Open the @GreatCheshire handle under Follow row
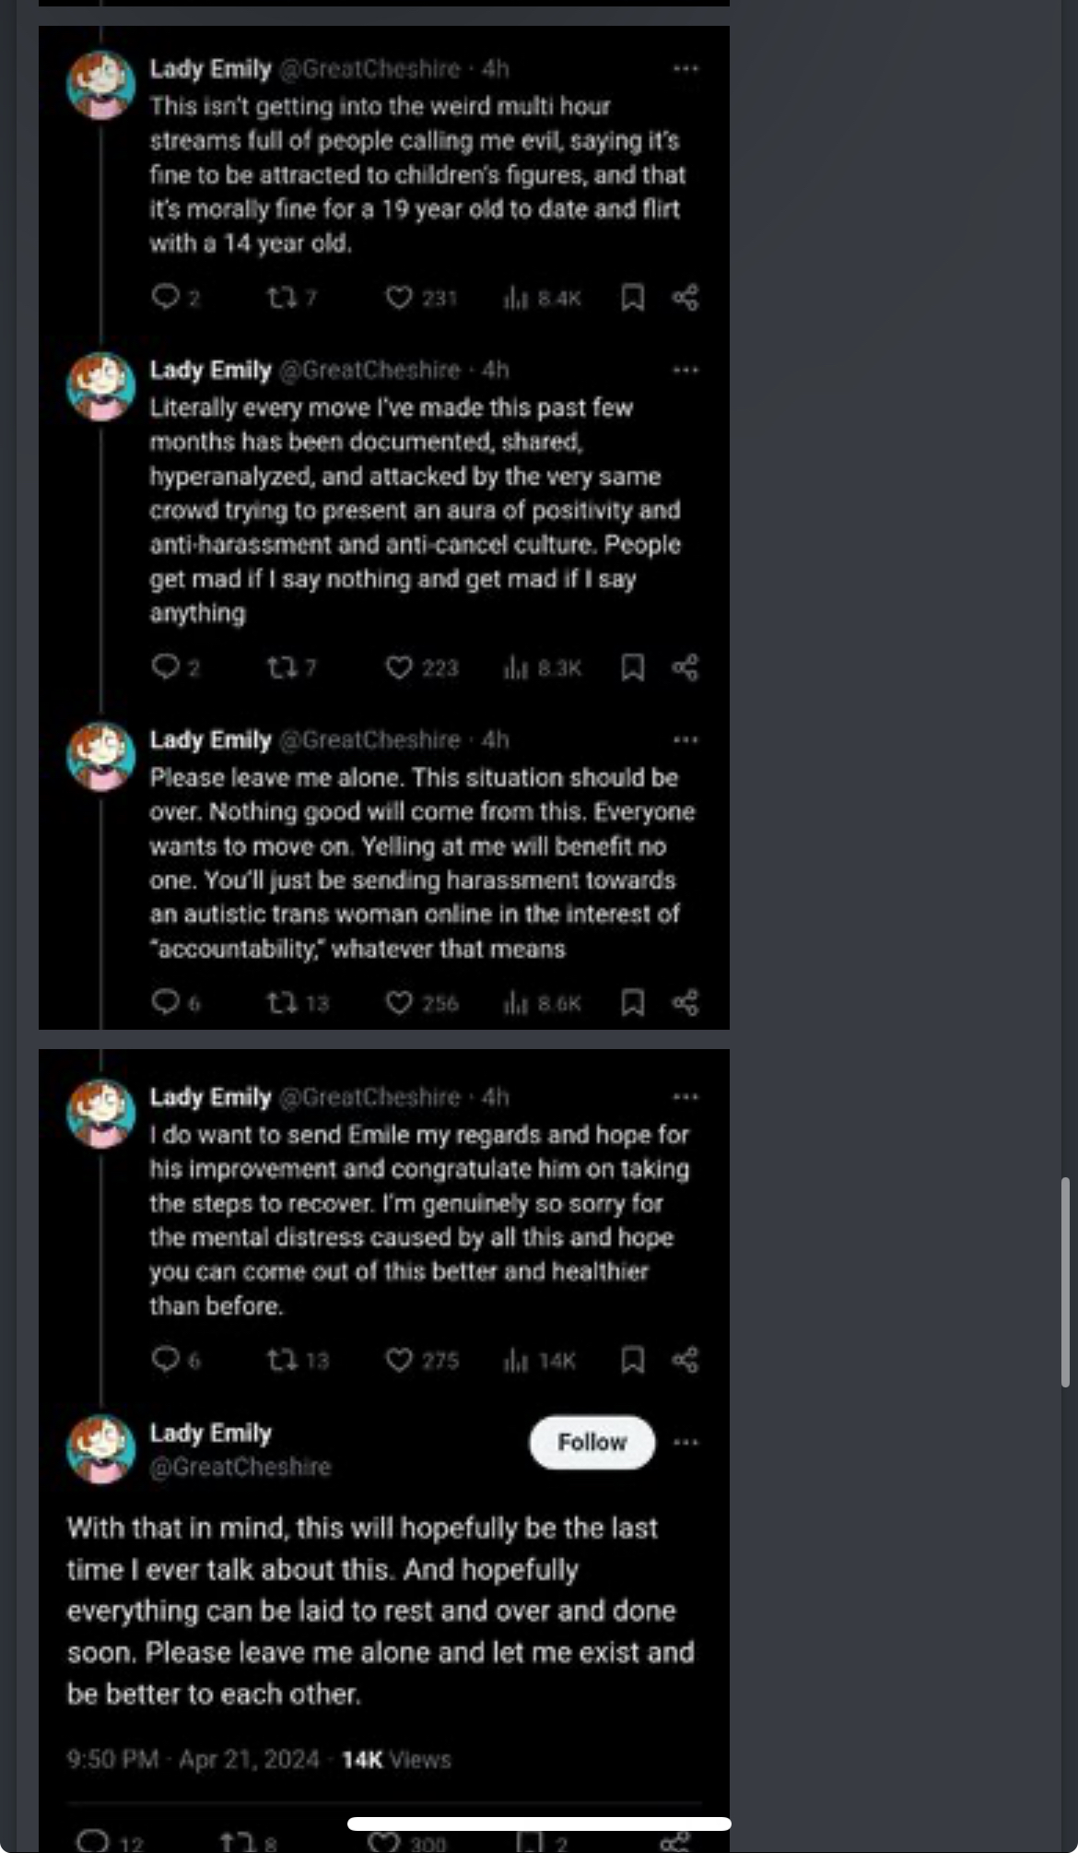The image size is (1078, 1853). point(240,1467)
